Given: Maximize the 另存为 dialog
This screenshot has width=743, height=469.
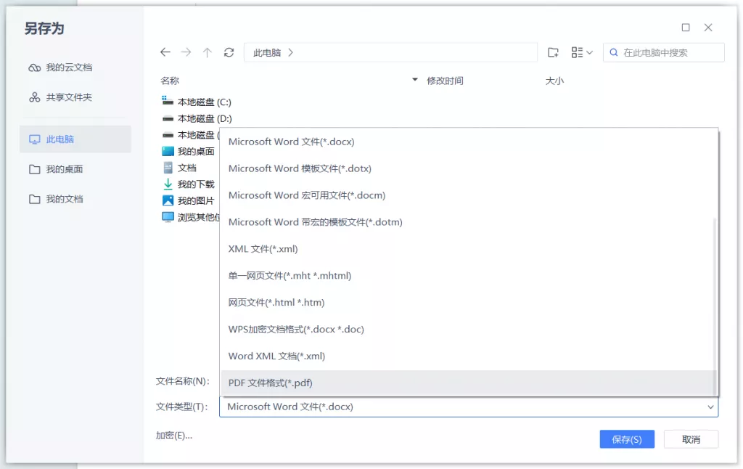Looking at the screenshot, I should coord(685,28).
